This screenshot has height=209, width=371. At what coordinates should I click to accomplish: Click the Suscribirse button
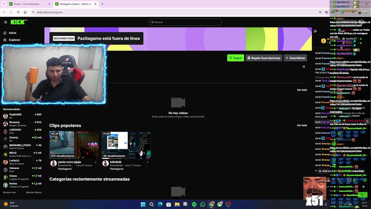pyautogui.click(x=295, y=58)
